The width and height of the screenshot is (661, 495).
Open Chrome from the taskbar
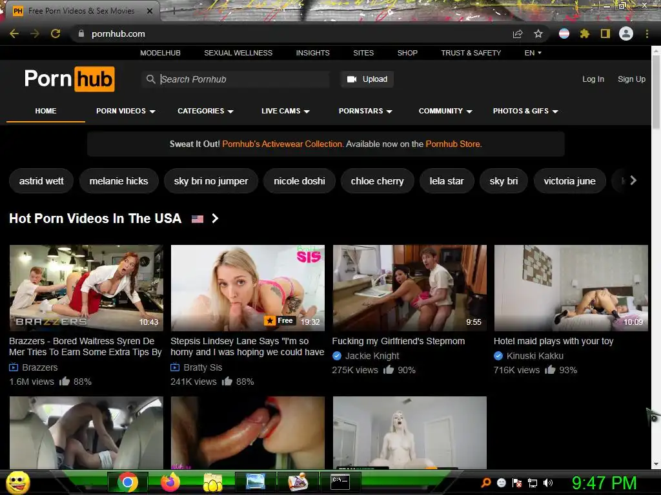128,482
